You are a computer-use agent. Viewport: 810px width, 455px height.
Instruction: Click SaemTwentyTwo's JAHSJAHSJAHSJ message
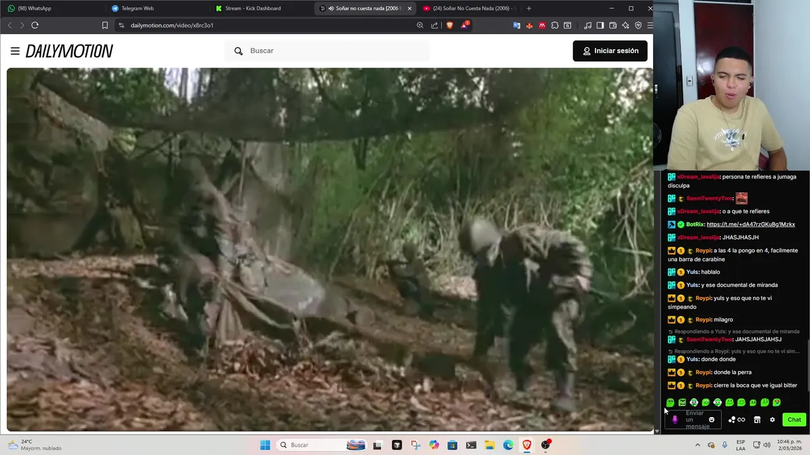(x=758, y=339)
